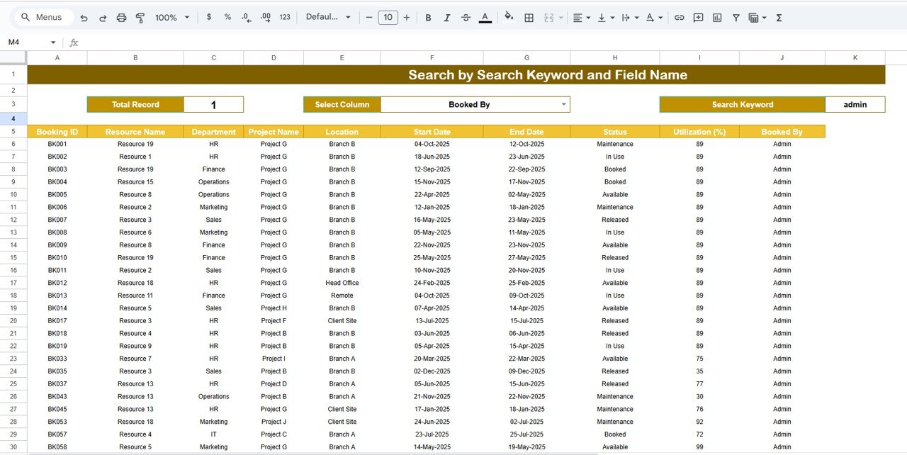This screenshot has height=455, width=907.
Task: Open the Text color picker
Action: (485, 17)
